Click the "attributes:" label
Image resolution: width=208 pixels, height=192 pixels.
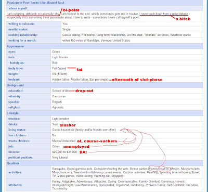15,185
